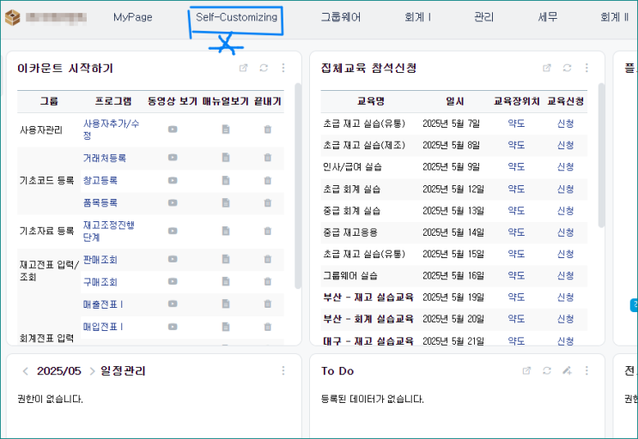
Task: Select the 기초코드 등록 group cell
Action: [46, 180]
